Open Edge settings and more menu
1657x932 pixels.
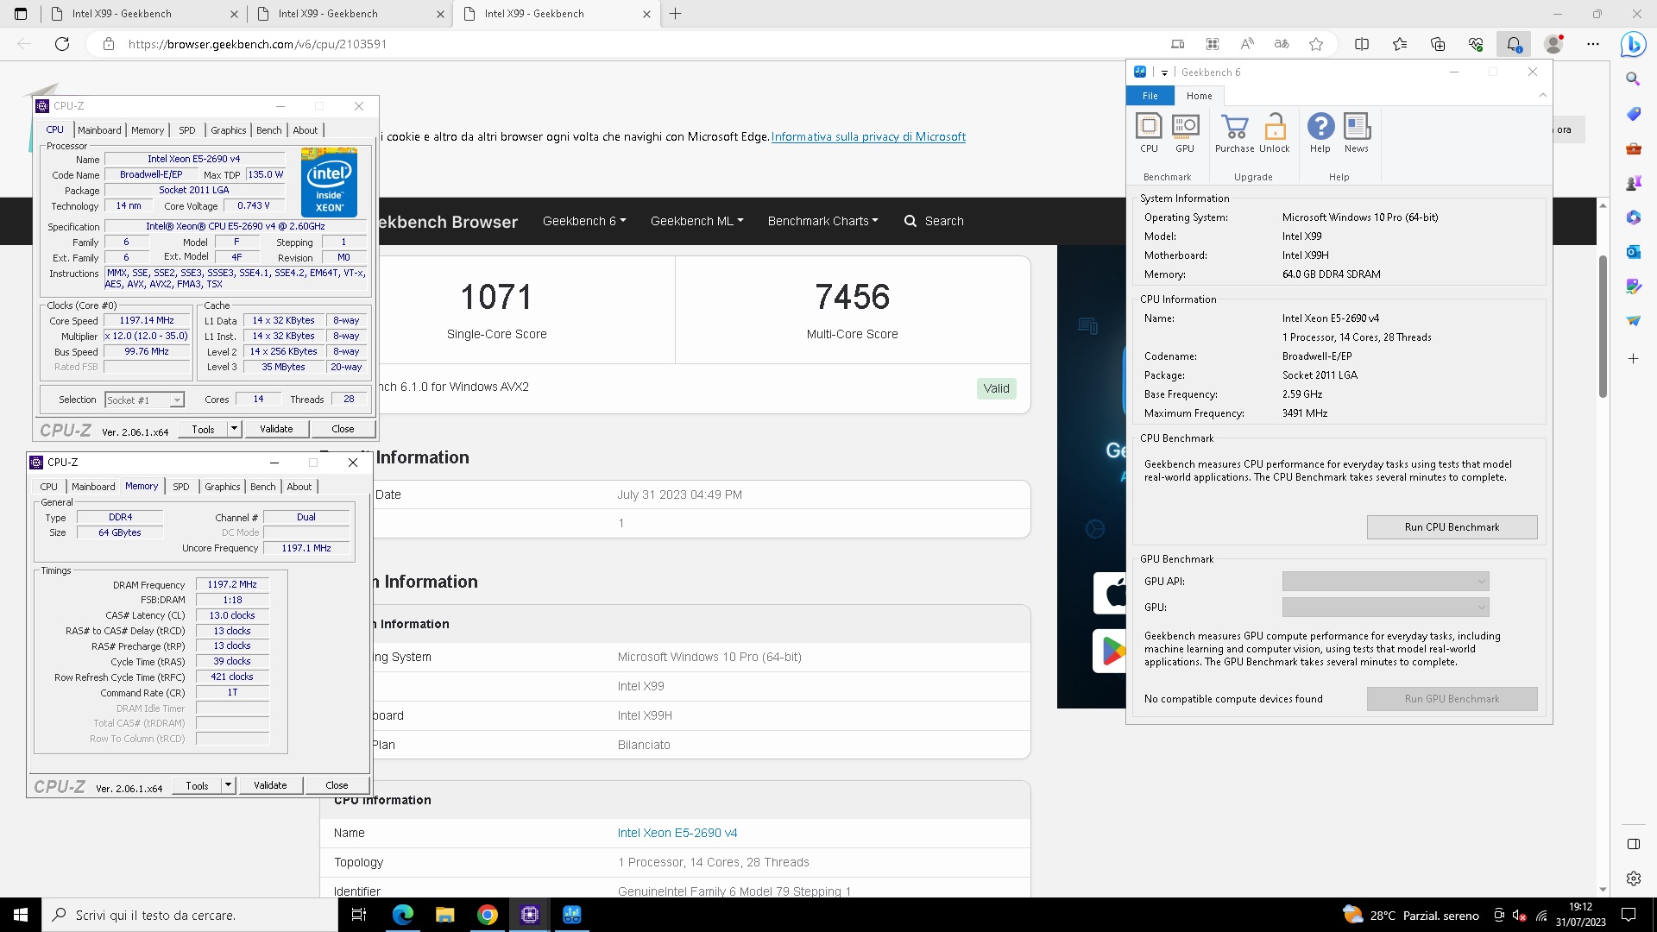(1593, 44)
